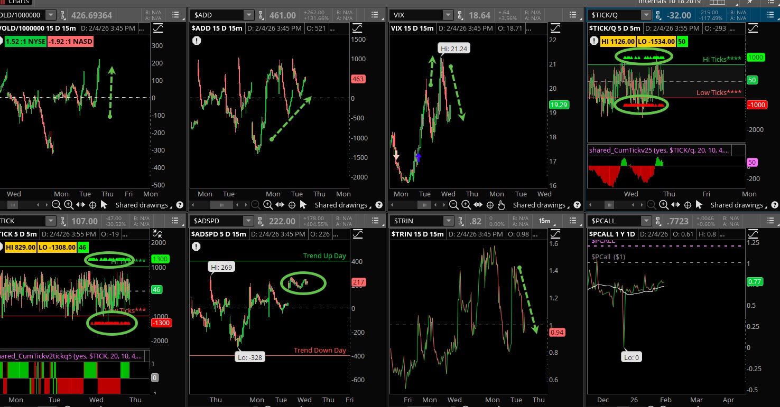This screenshot has width=780, height=407.
Task: Click the 15m timeframe button on $TRIN
Action: point(544,221)
